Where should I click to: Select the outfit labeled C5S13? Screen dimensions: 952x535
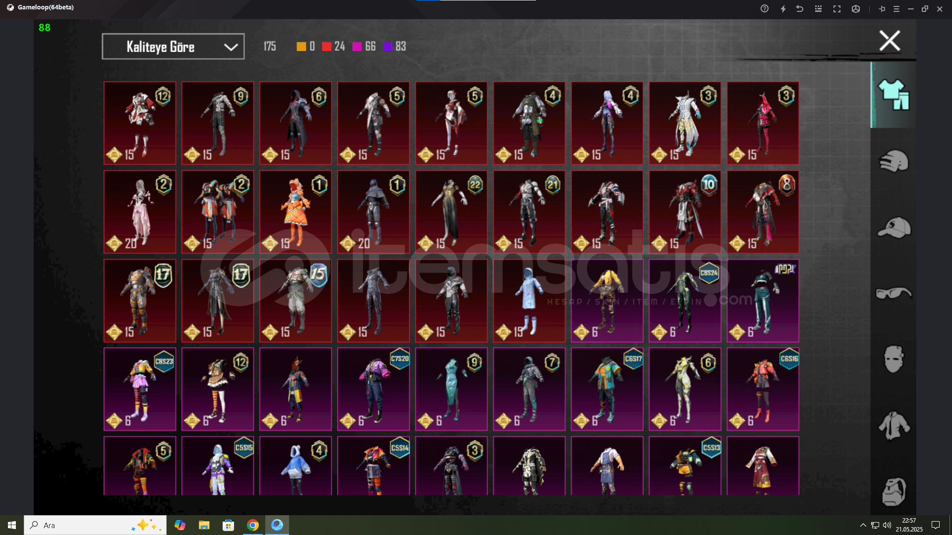click(x=685, y=466)
